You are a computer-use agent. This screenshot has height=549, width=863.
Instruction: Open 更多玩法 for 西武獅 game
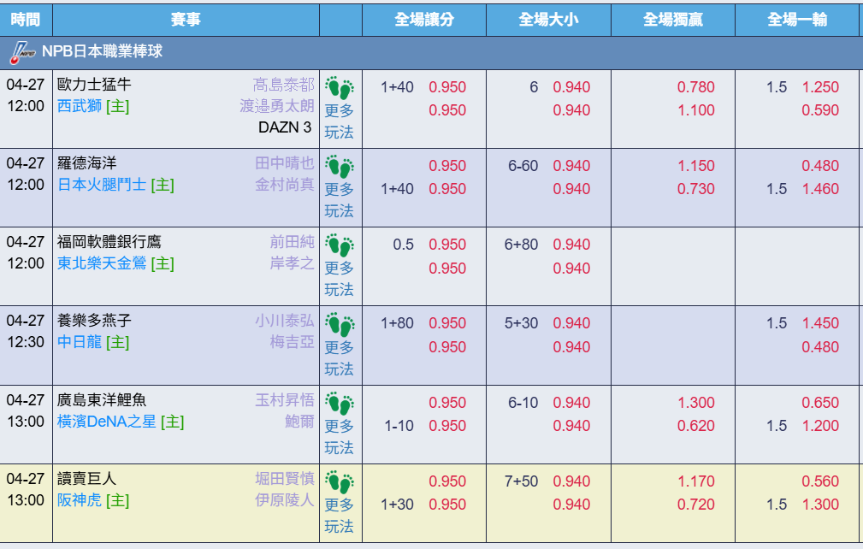click(340, 121)
